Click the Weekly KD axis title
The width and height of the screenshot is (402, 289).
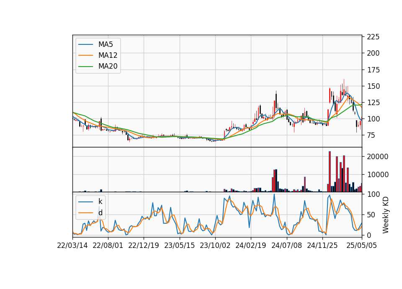tap(386, 215)
